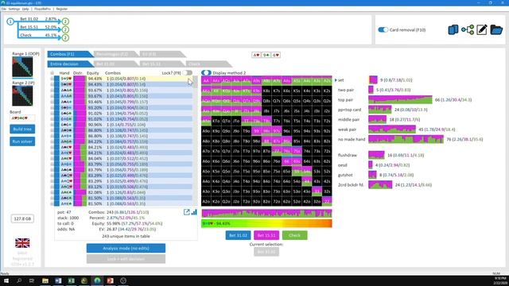Click the export table icon beside Combos summary
The height and width of the screenshot is (286, 509).
pos(186,212)
